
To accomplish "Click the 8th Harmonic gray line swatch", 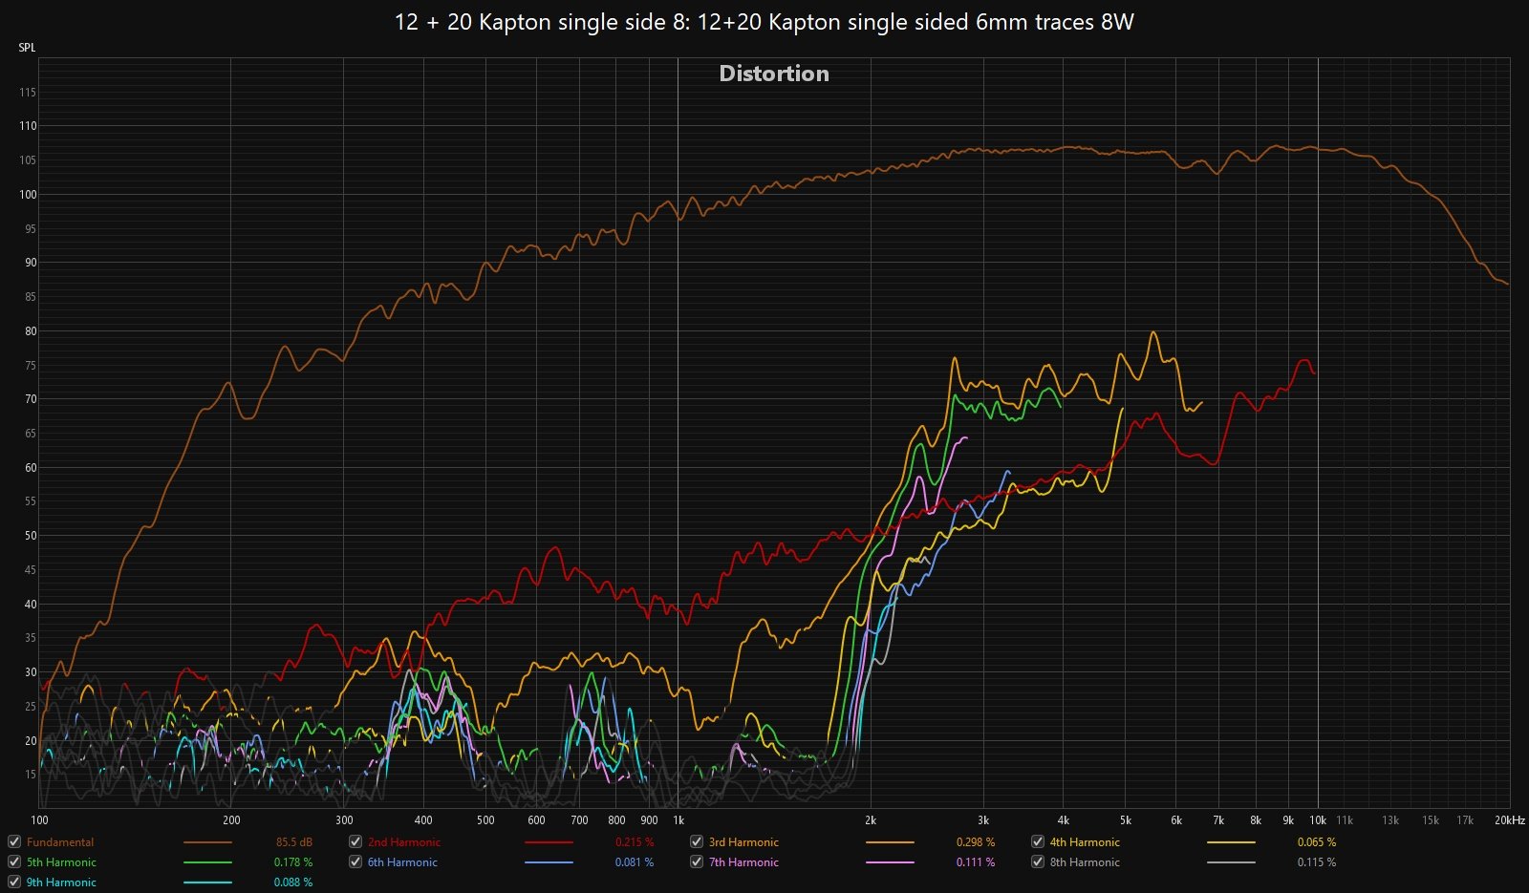I will click(x=1231, y=862).
